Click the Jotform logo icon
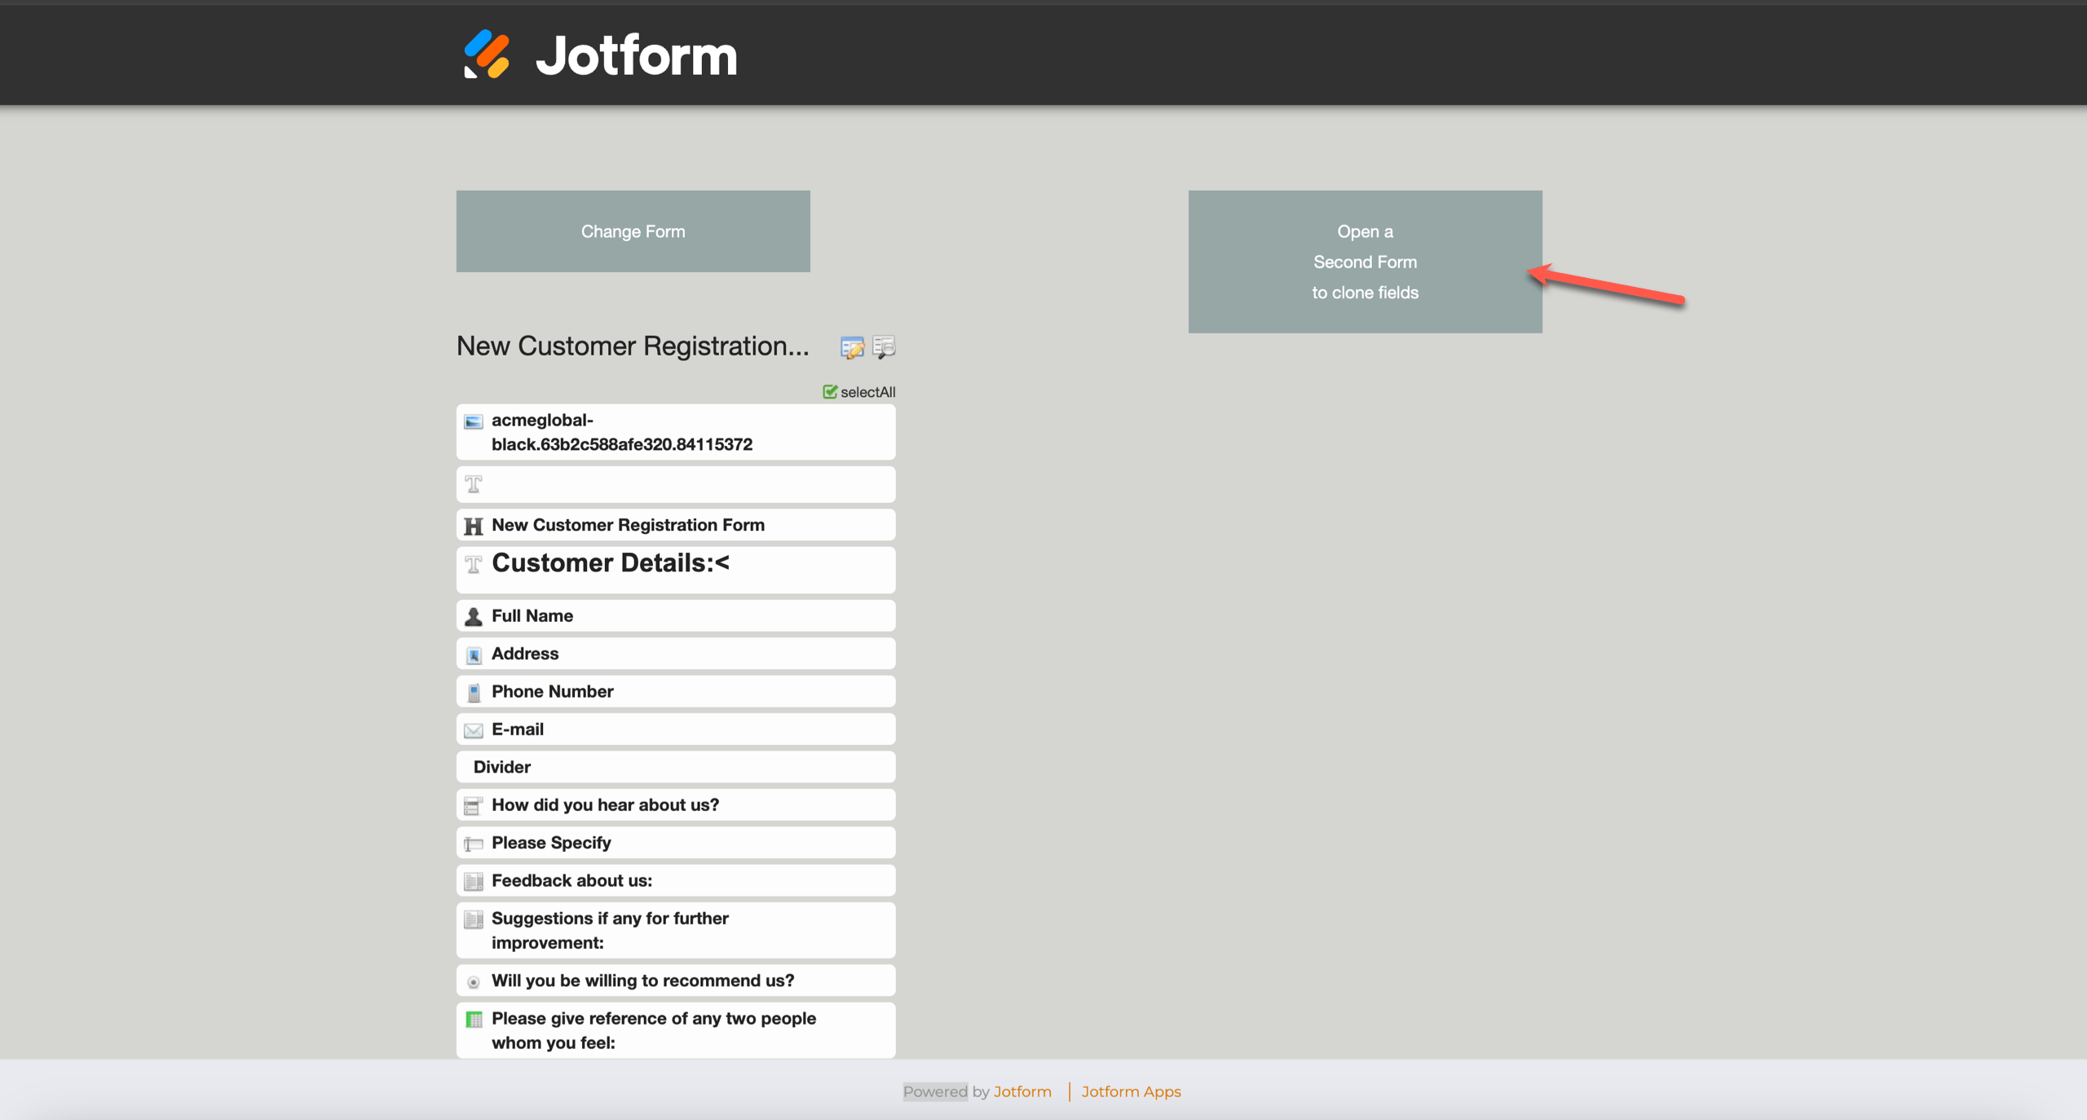The width and height of the screenshot is (2087, 1120). pyautogui.click(x=487, y=55)
